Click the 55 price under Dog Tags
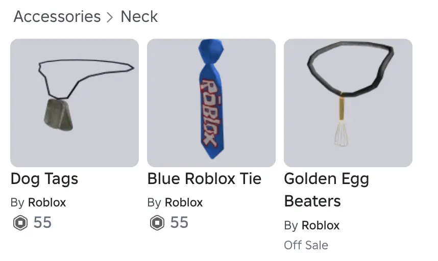438x261 pixels. coord(42,223)
